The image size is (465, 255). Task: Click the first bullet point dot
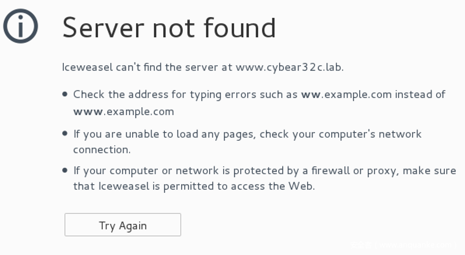click(65, 95)
